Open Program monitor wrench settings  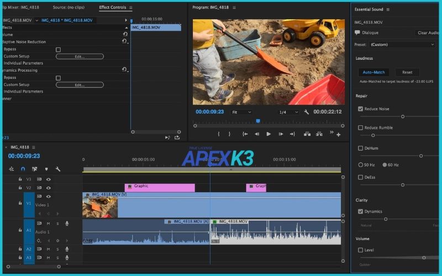click(307, 112)
